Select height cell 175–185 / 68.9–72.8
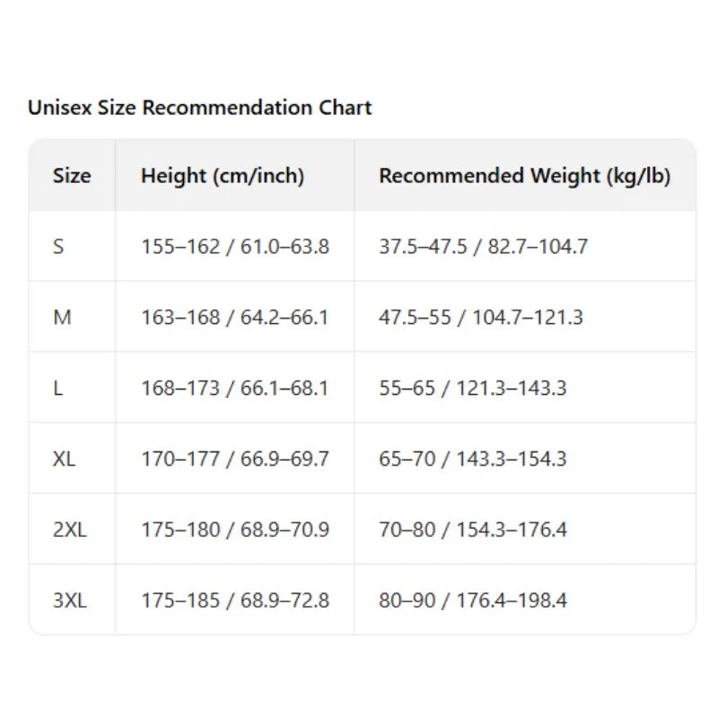 click(x=235, y=600)
